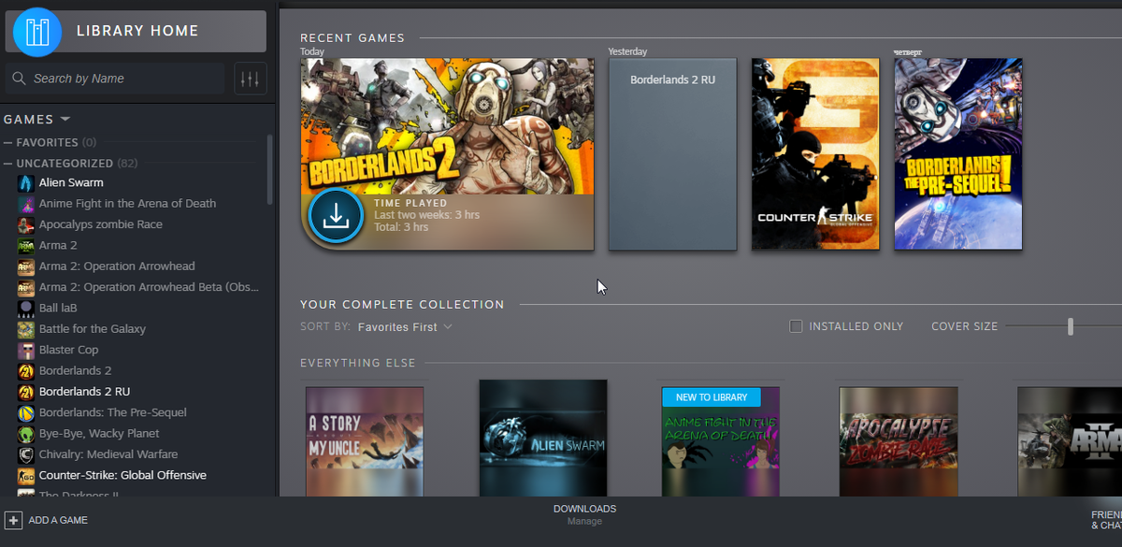Collapse the Favorites category
1122x547 pixels.
[7, 142]
